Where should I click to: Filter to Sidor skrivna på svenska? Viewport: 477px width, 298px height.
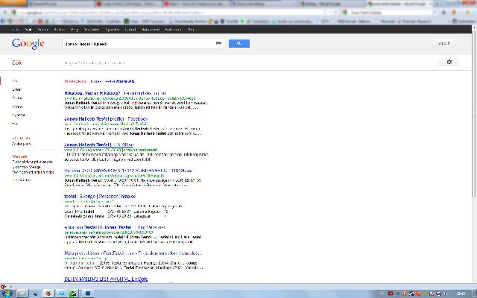32,162
